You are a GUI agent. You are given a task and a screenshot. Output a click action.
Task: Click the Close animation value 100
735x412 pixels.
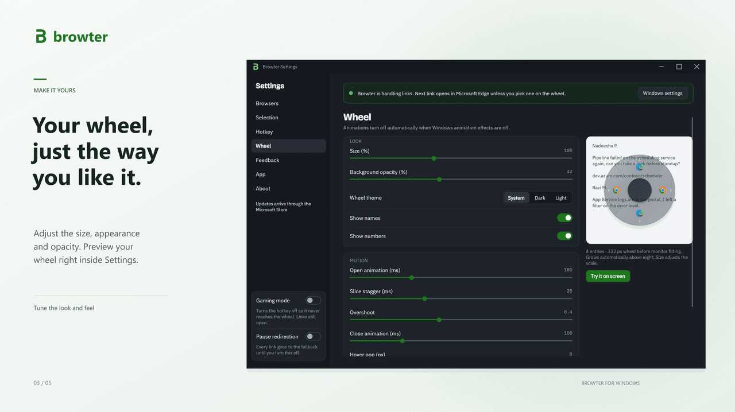(568, 333)
